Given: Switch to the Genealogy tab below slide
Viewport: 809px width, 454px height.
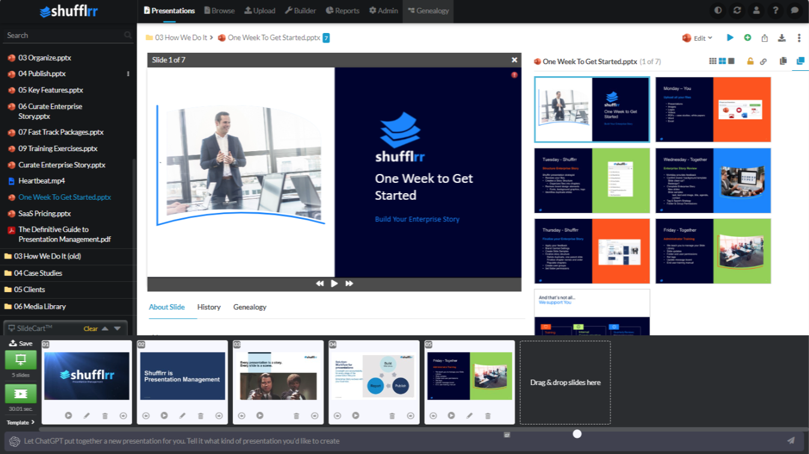Looking at the screenshot, I should pos(250,307).
